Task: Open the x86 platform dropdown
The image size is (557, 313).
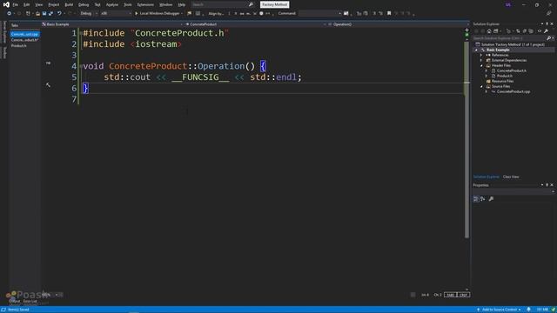Action: pos(116,14)
